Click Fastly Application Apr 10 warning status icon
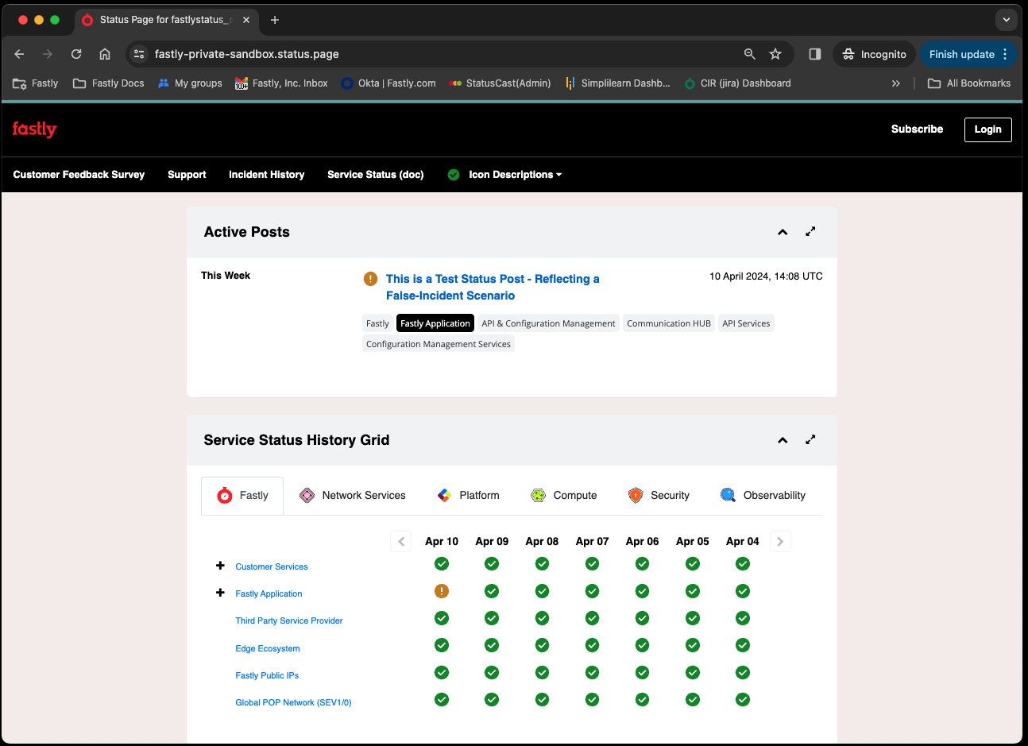 click(442, 591)
